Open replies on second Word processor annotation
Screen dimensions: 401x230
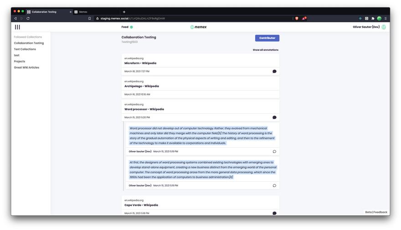(274, 185)
